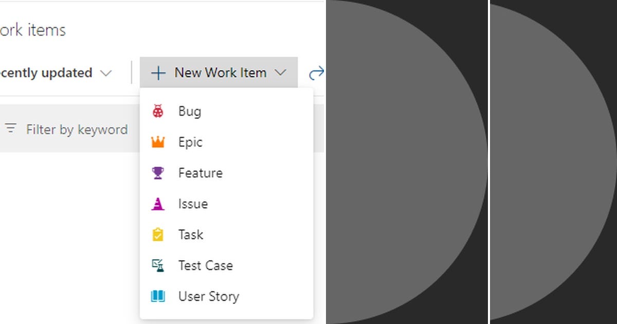Click the refresh work items icon
Image resolution: width=617 pixels, height=324 pixels.
coord(317,73)
